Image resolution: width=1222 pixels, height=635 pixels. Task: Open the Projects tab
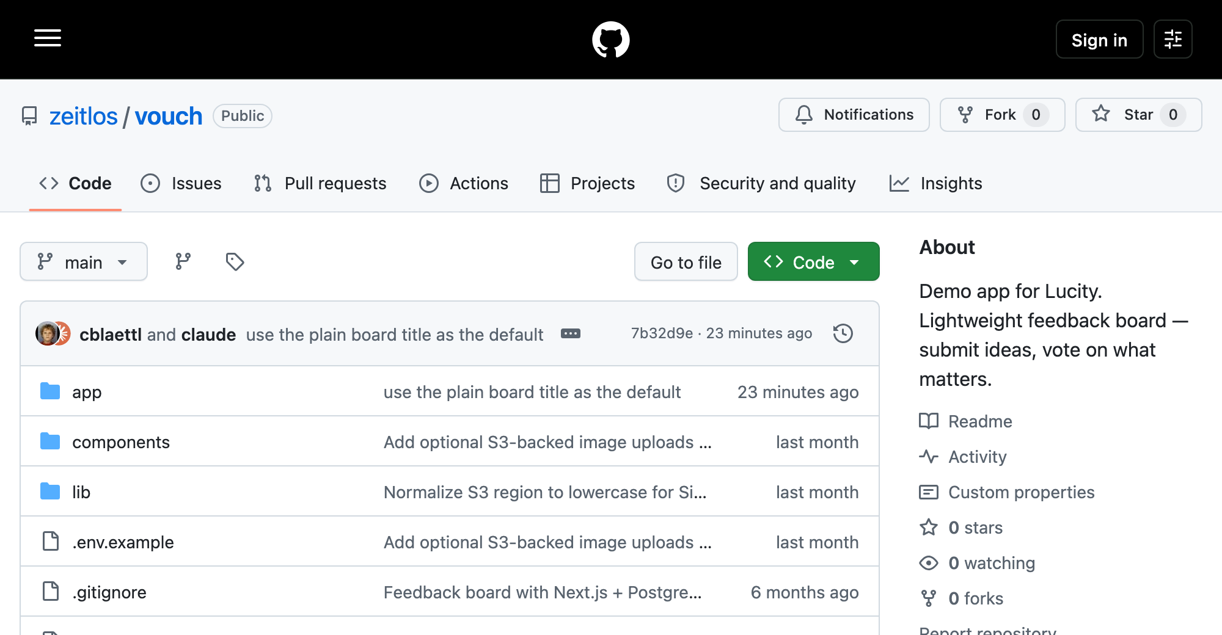(587, 183)
